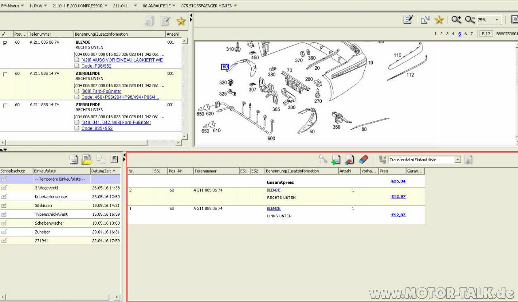Click the total price €25,94 link
This screenshot has height=302, width=518.
point(398,181)
